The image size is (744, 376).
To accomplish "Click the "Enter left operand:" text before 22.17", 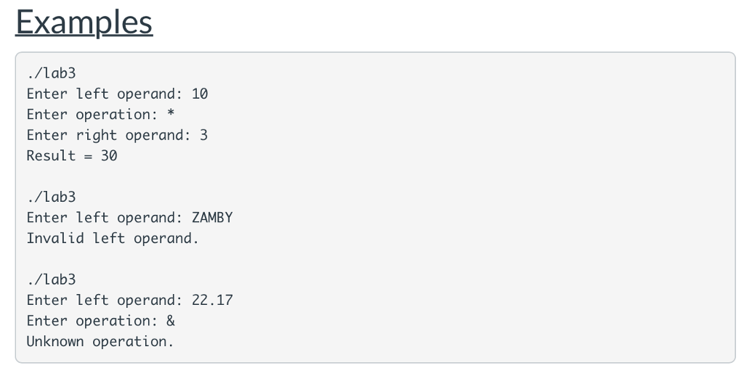I will click(x=105, y=300).
